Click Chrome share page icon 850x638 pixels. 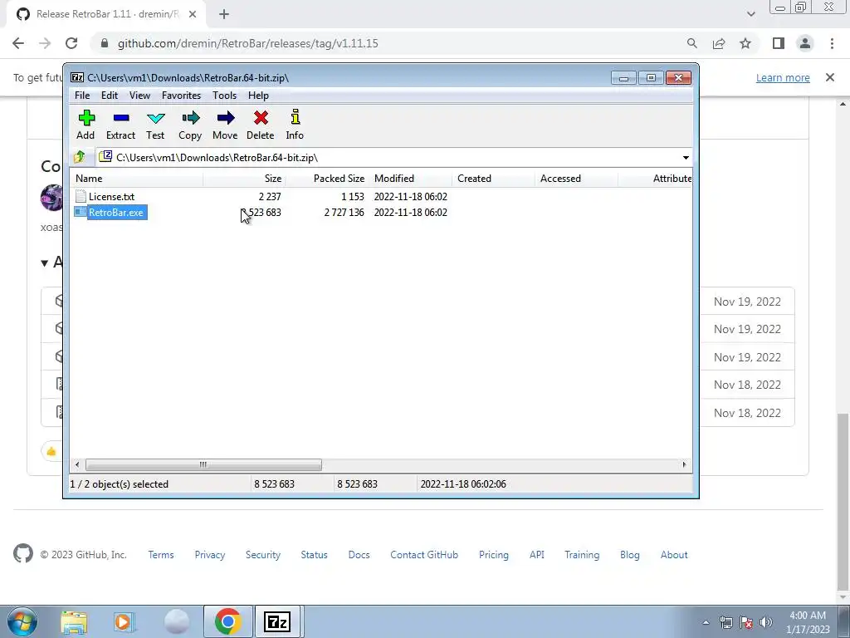(719, 43)
